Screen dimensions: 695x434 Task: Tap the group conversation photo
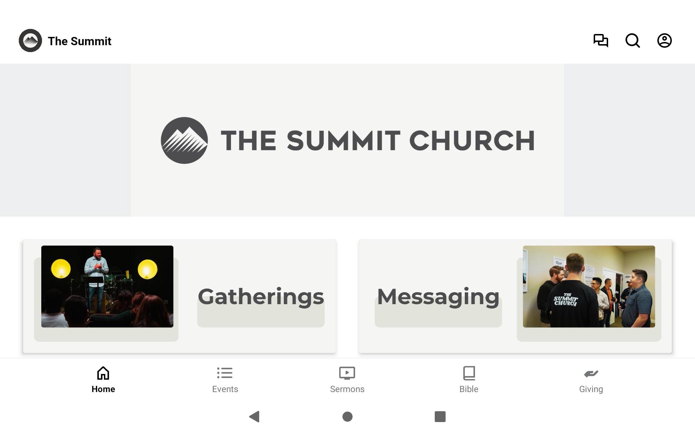pos(589,286)
